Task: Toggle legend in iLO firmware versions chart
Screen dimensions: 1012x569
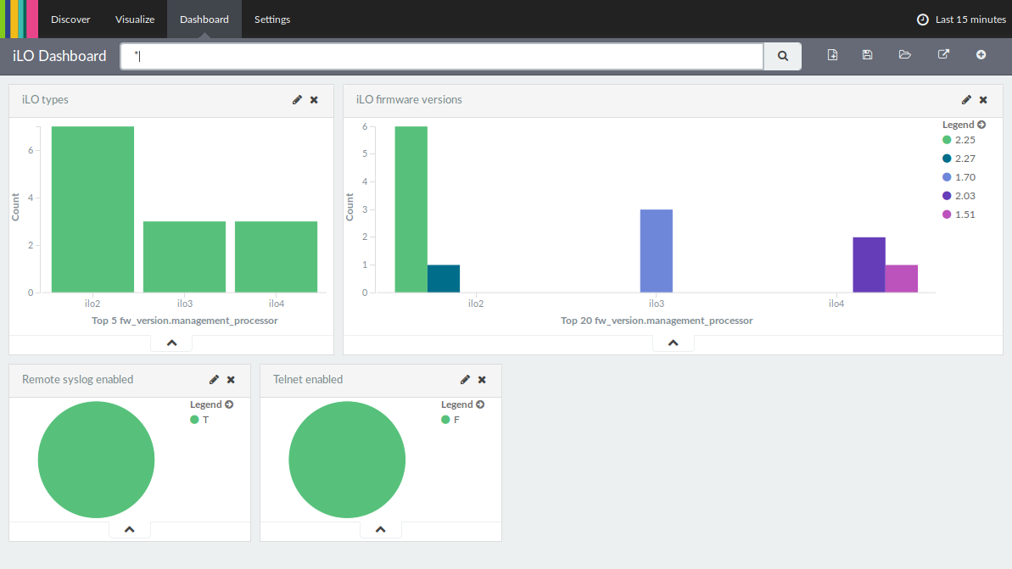Action: coord(981,125)
